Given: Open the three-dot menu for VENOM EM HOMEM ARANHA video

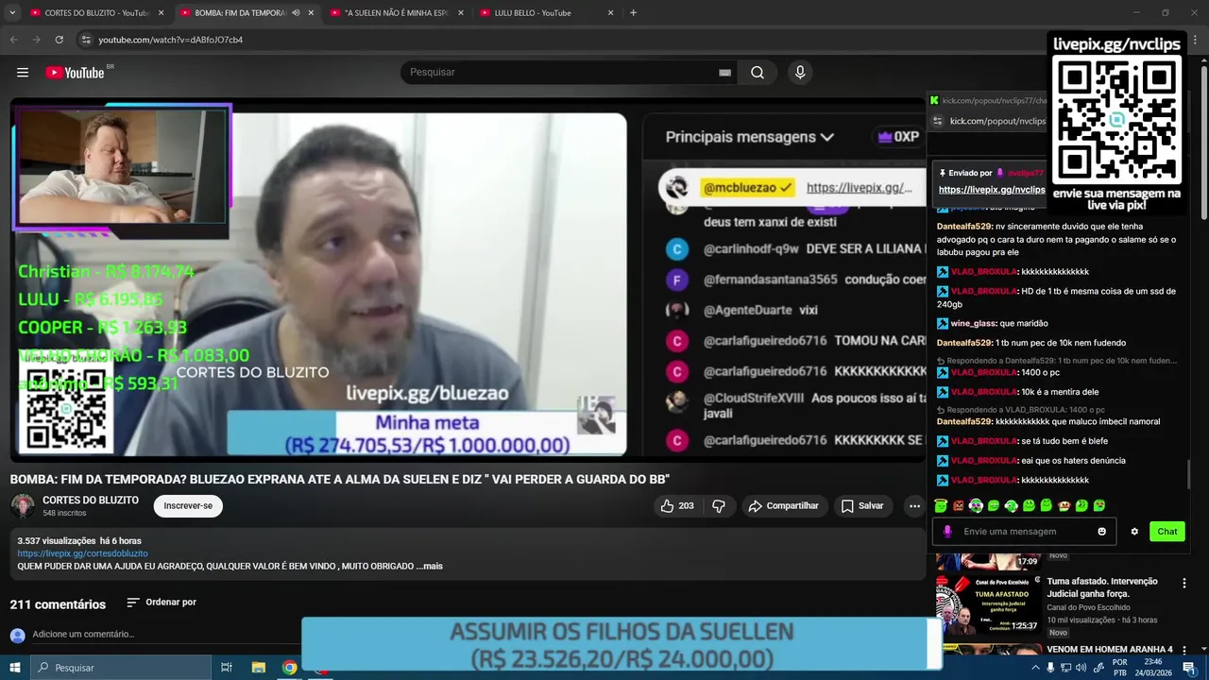Looking at the screenshot, I should point(1184,650).
